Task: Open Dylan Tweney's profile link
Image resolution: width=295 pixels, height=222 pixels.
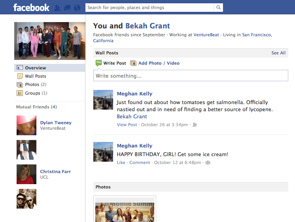Action: tap(56, 123)
